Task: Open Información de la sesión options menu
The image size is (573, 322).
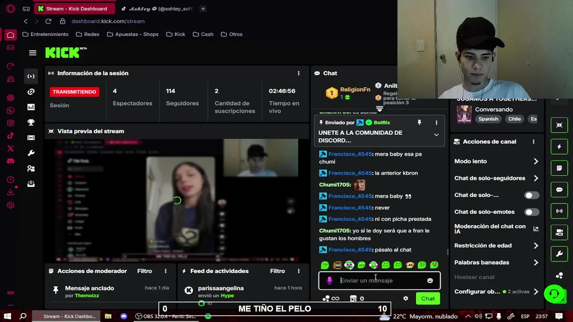Action: tap(299, 73)
